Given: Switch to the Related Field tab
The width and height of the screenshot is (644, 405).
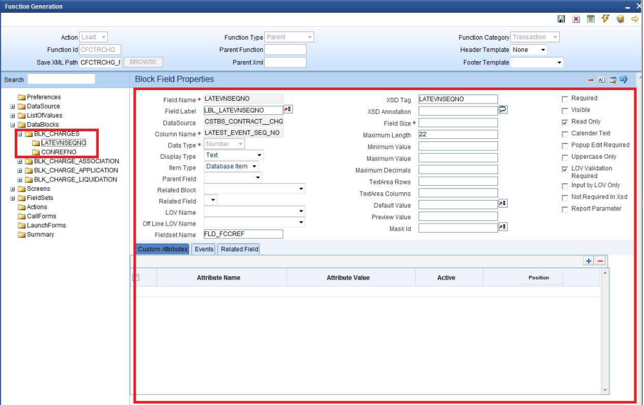Looking at the screenshot, I should [239, 249].
